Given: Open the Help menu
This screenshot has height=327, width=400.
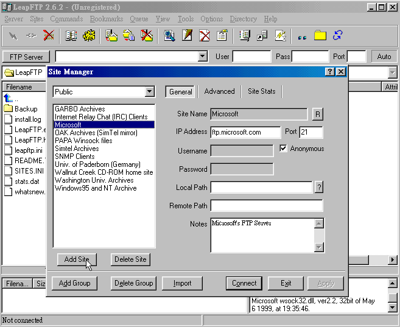Looking at the screenshot, I should 271,19.
